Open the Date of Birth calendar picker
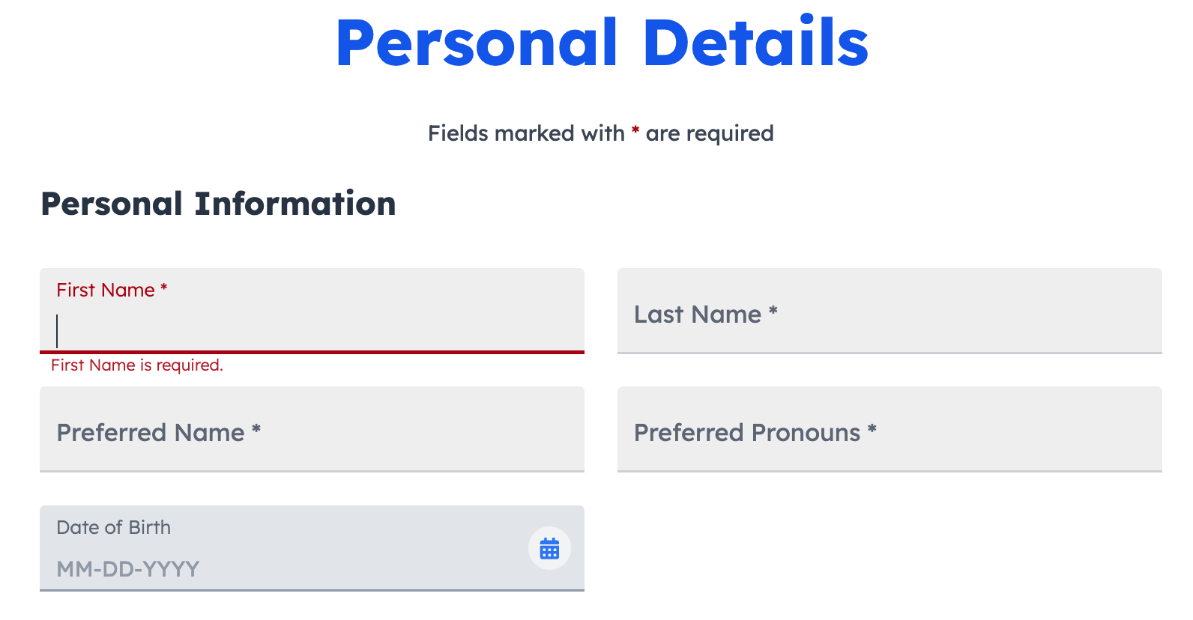 [549, 548]
